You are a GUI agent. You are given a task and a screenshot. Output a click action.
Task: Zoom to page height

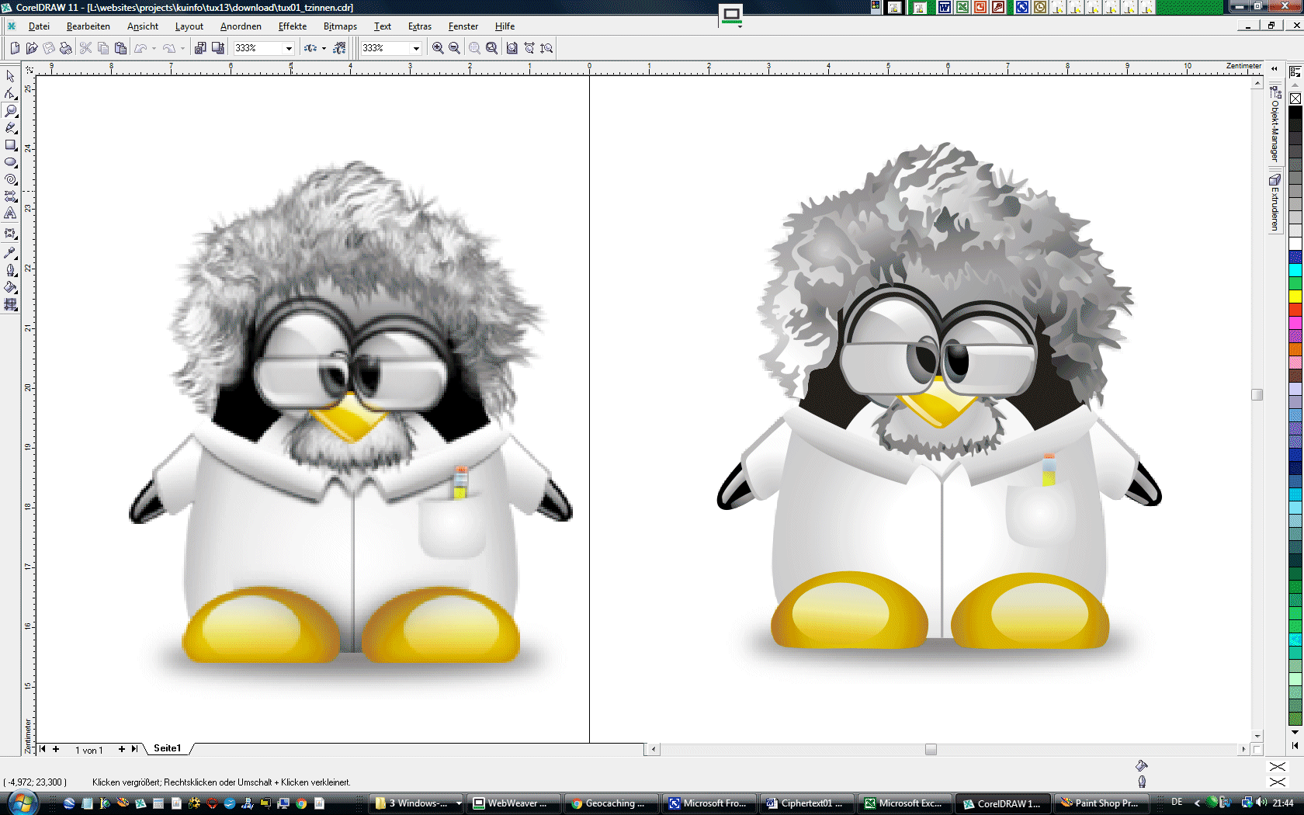pyautogui.click(x=547, y=48)
